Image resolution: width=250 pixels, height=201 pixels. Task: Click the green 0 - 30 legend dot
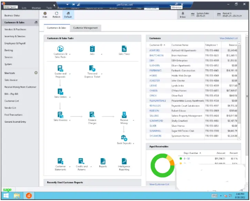click(181, 159)
